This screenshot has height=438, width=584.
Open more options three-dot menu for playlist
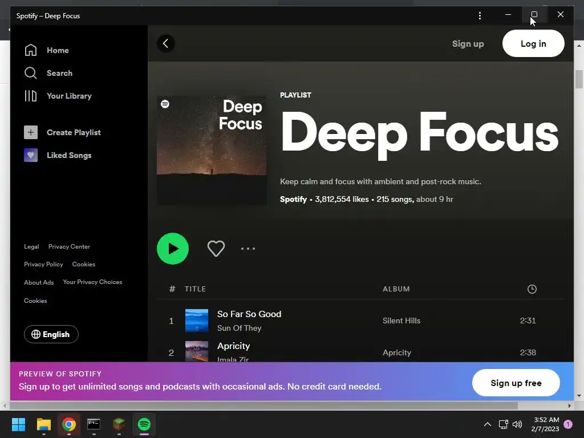pos(248,249)
